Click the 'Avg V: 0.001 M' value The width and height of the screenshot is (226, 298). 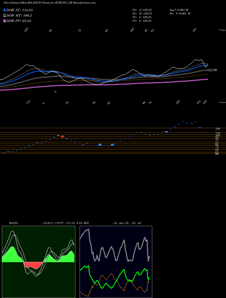click(179, 9)
